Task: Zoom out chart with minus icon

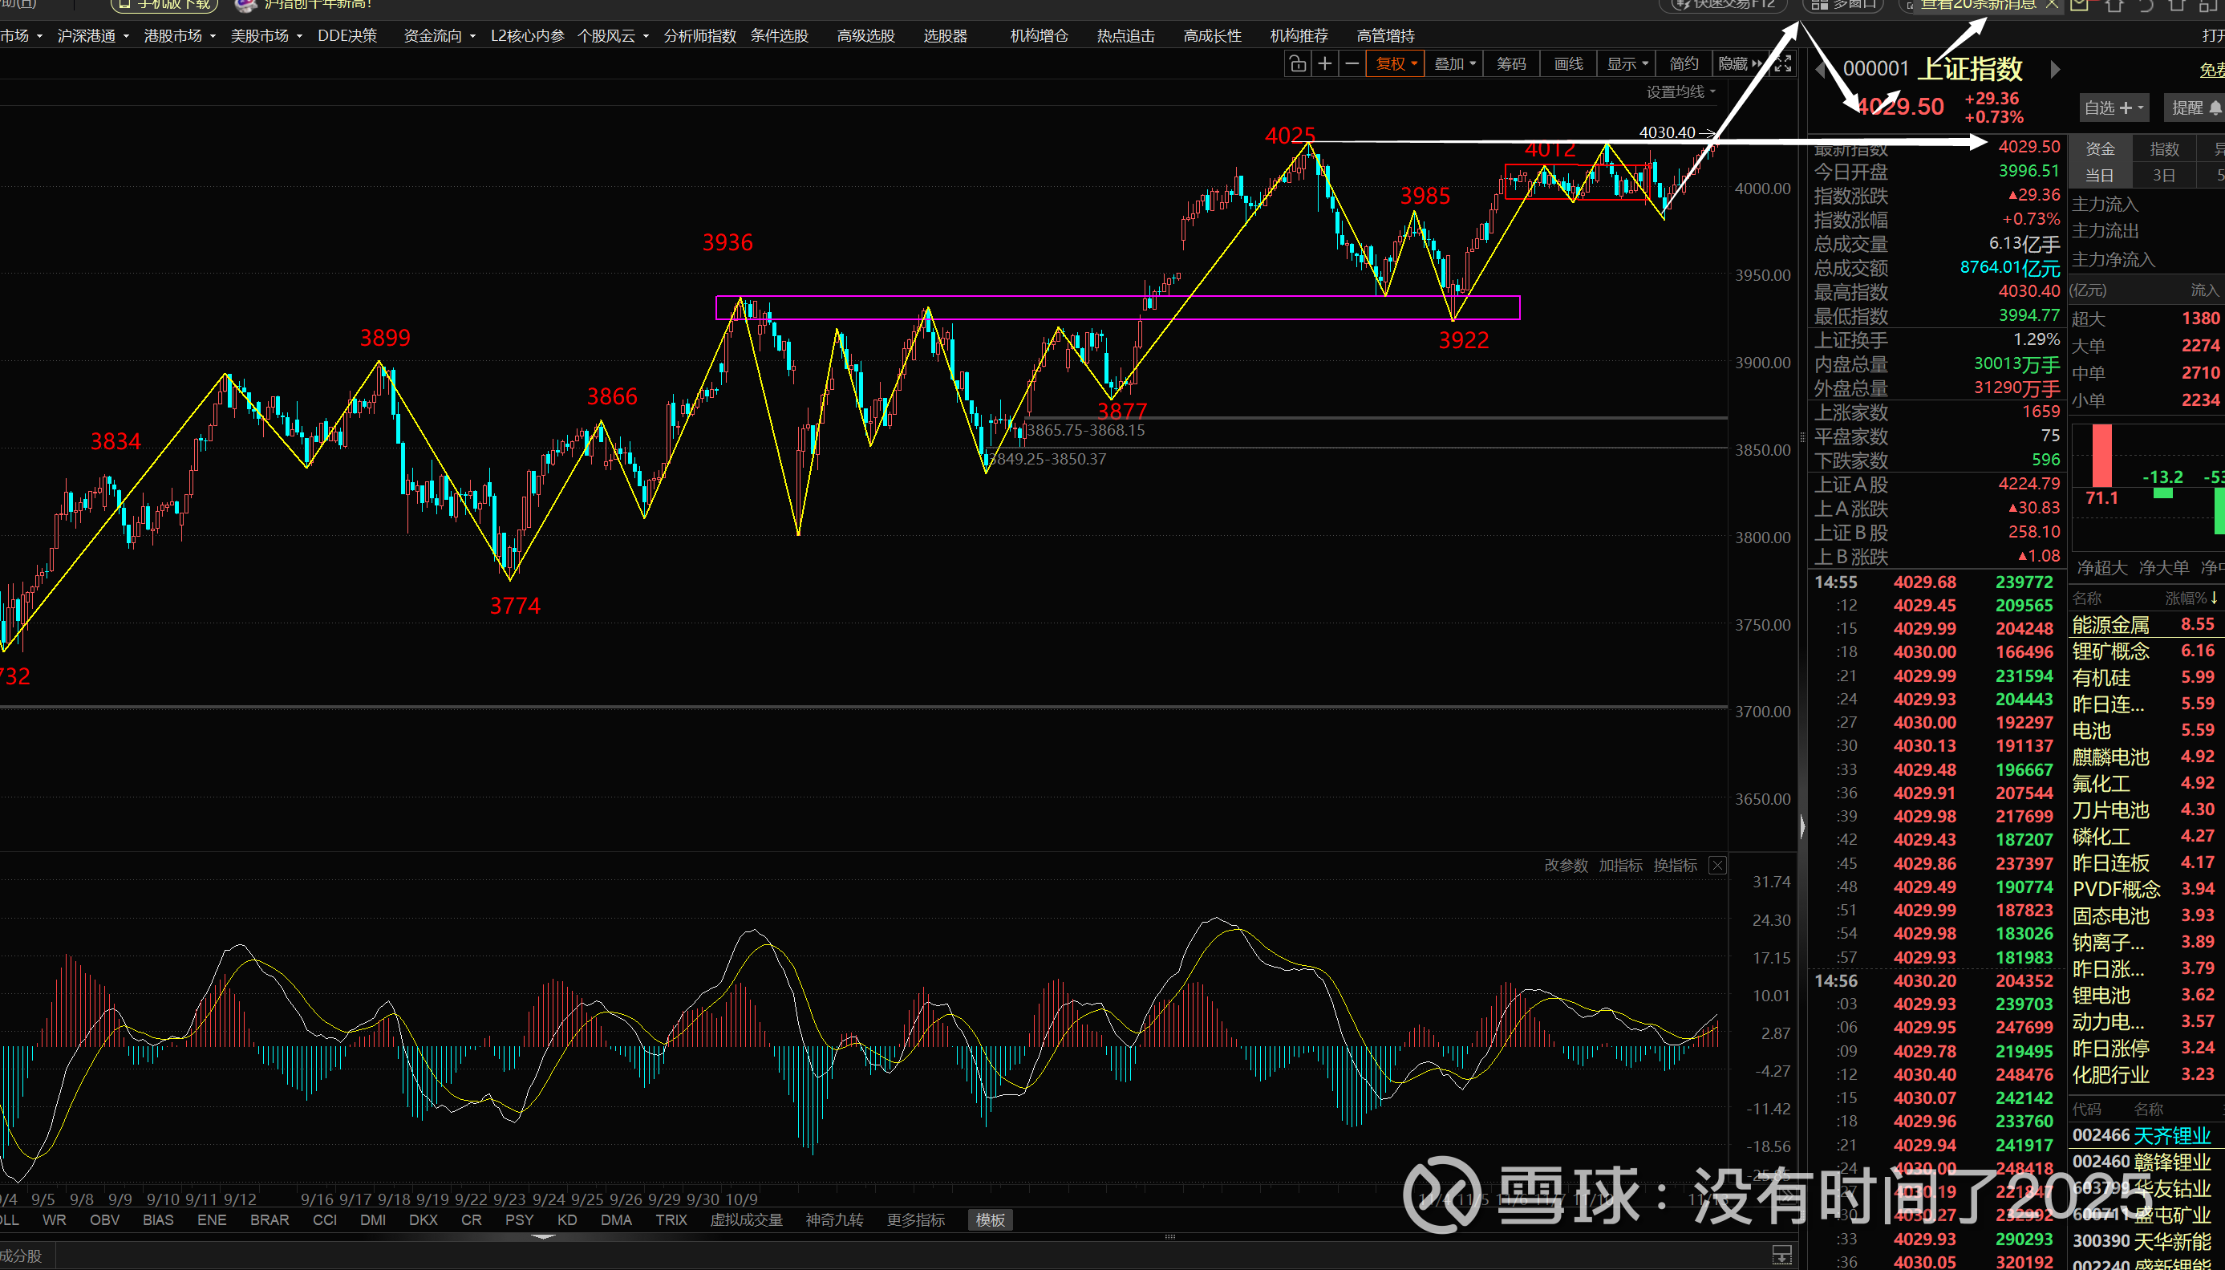Action: point(1352,63)
